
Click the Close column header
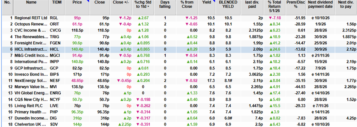(x=99, y=8)
